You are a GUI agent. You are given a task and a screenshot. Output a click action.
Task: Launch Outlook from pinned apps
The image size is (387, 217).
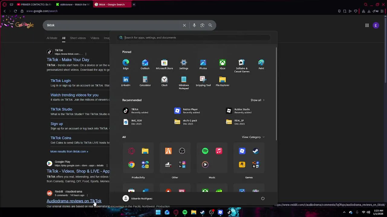pos(145,64)
